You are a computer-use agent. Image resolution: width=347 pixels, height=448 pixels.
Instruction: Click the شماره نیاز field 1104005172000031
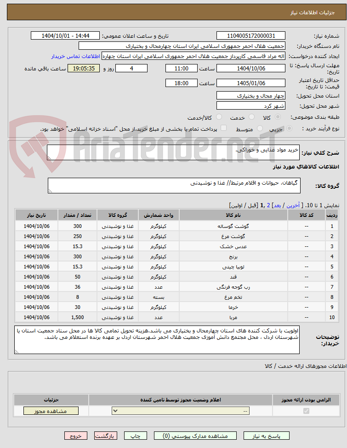click(x=251, y=36)
